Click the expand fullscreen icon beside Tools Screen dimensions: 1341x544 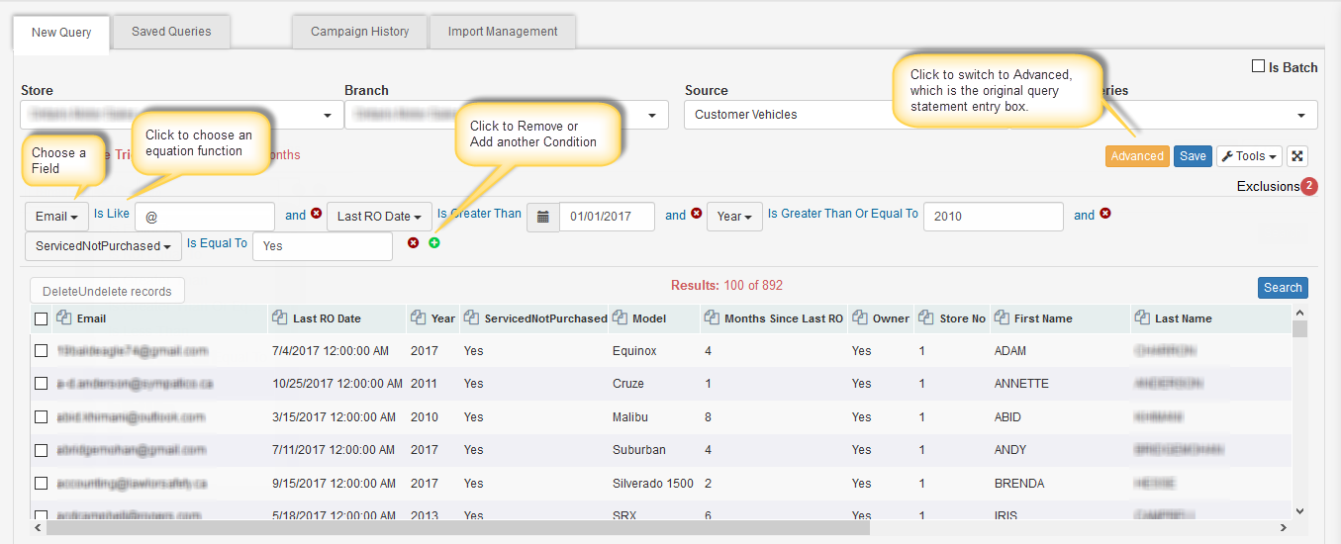(x=1297, y=156)
